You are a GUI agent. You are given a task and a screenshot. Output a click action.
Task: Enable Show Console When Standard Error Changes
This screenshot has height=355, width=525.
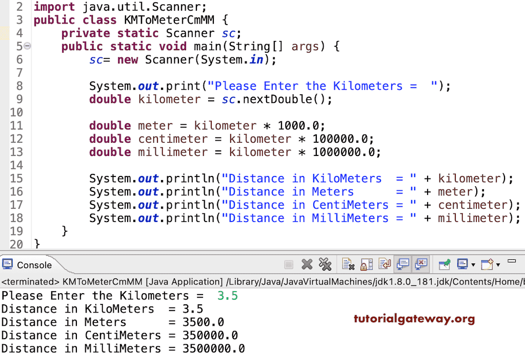coord(421,264)
